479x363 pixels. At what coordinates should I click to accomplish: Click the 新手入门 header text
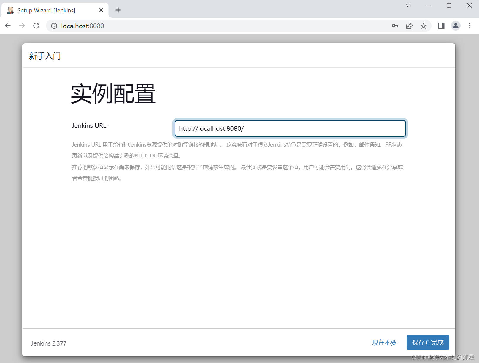coord(45,56)
